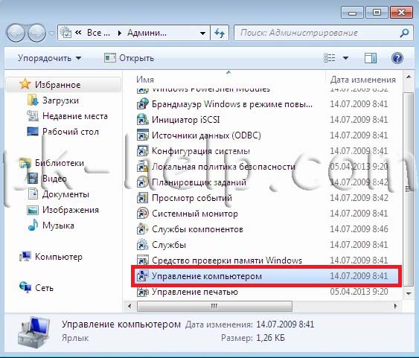Expand the address bar history dropdown
Viewport: 419px width, 358px height.
[203, 33]
